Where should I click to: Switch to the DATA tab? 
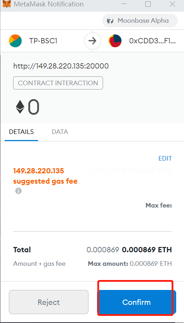pos(60,131)
